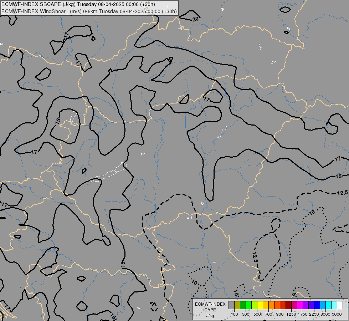Choose the dark red legend swatch
Screen dimensions: 349x321
coord(289,305)
